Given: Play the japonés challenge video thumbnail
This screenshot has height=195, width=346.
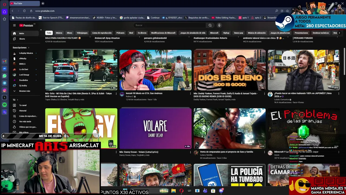Looking at the screenshot, I should point(304,70).
